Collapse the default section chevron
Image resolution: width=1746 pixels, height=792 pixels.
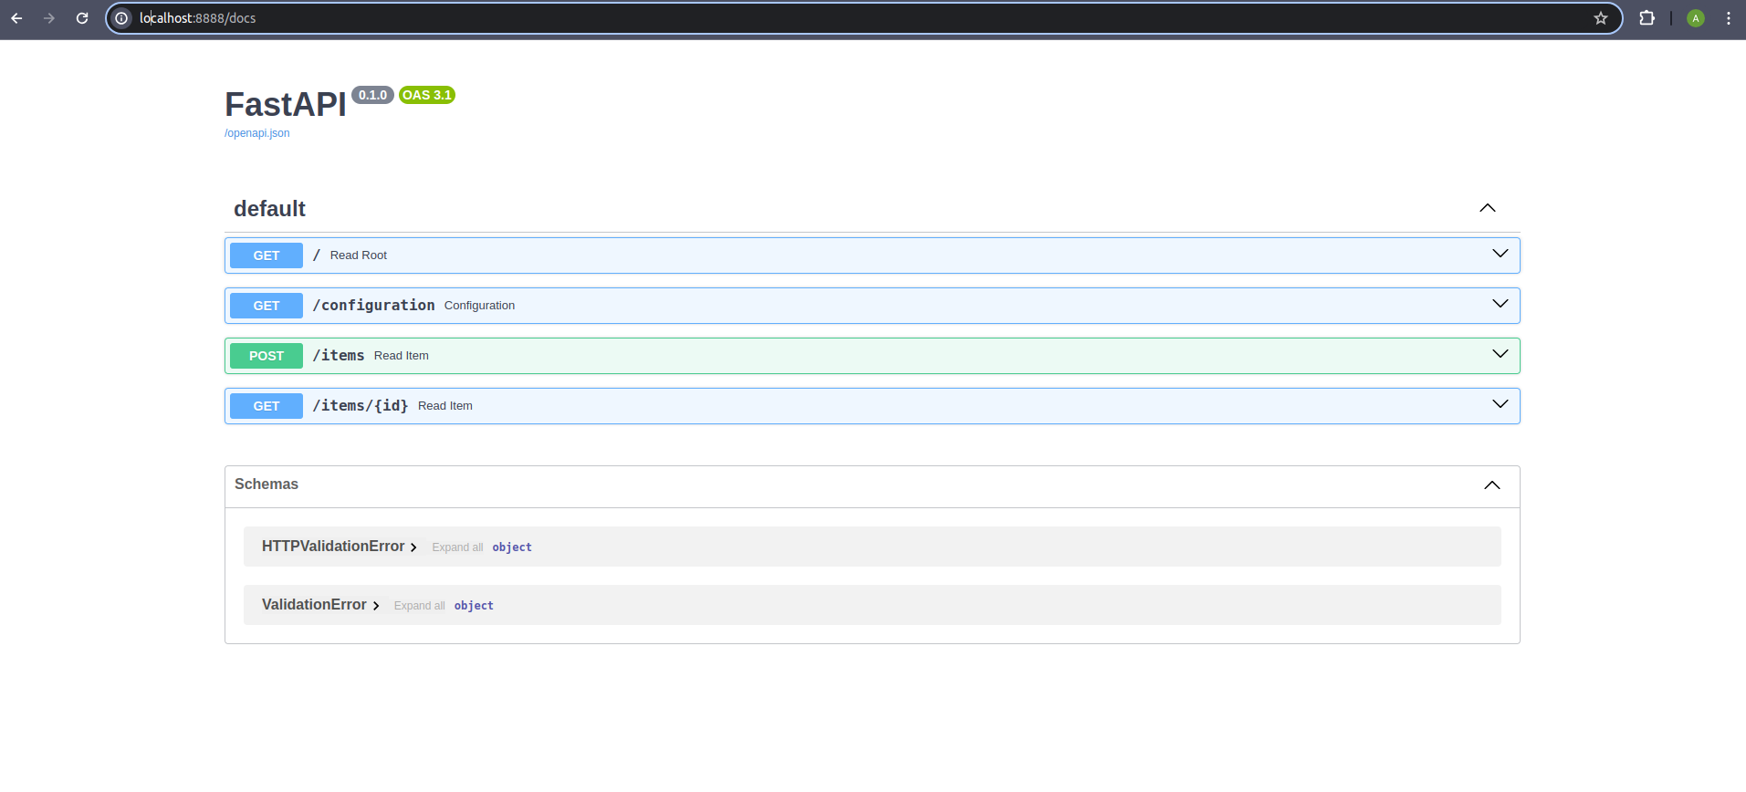(1488, 208)
